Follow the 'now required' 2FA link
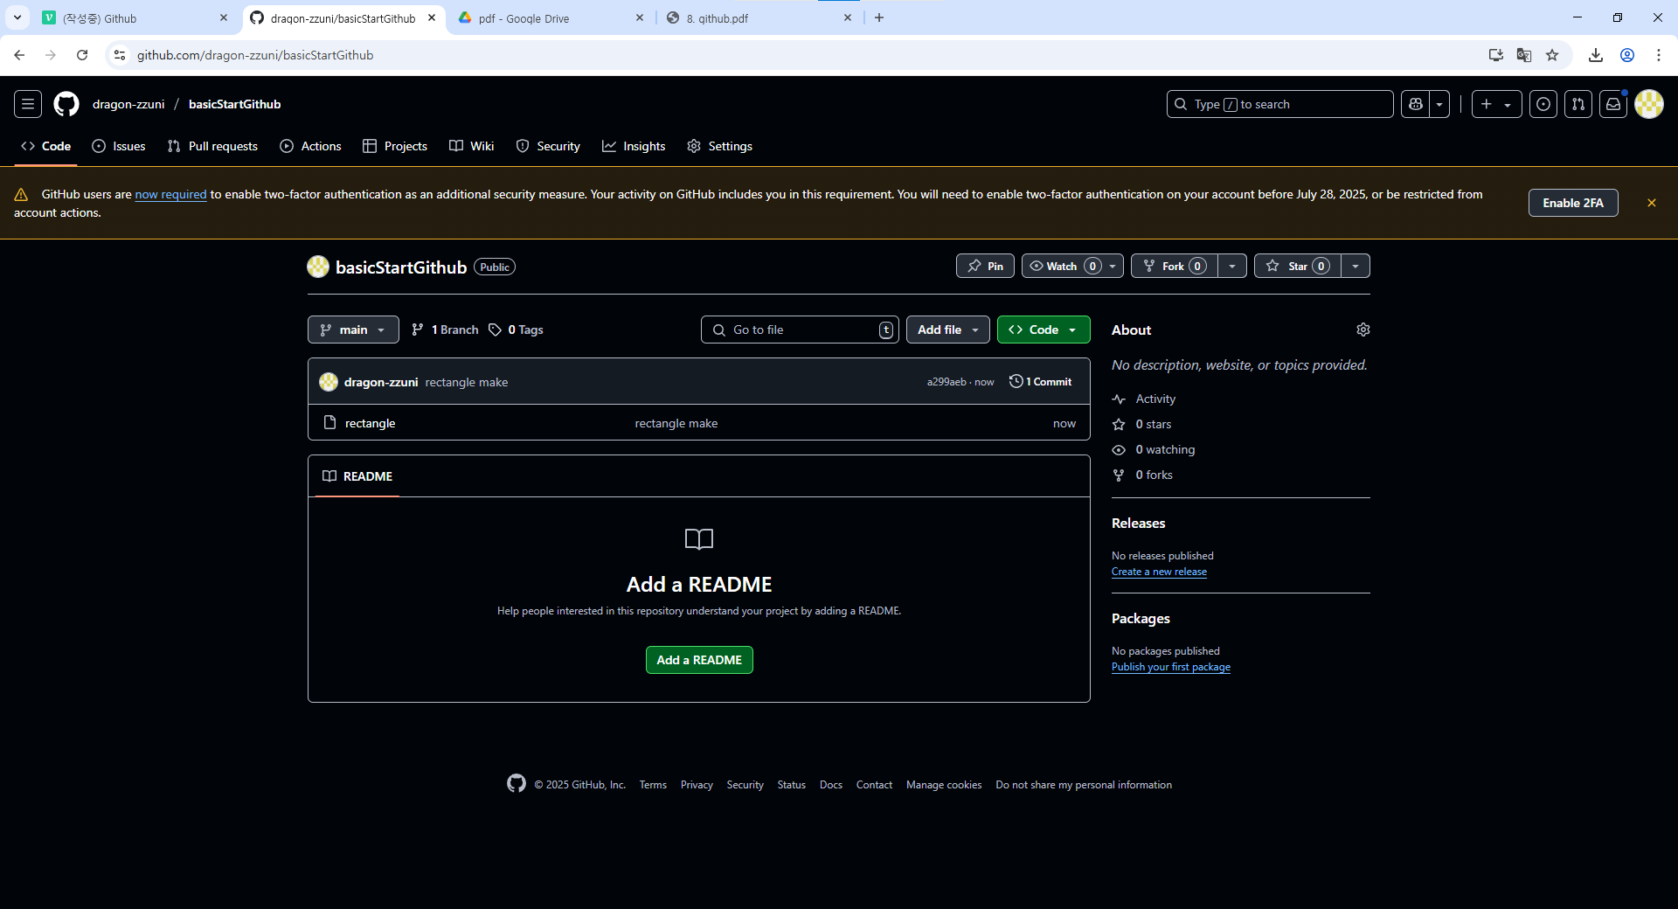 [x=170, y=195]
